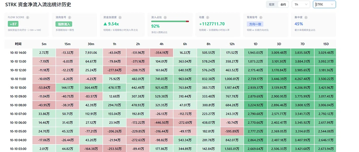Choose the 4h column header
The image size is (359, 152).
(x=161, y=44)
